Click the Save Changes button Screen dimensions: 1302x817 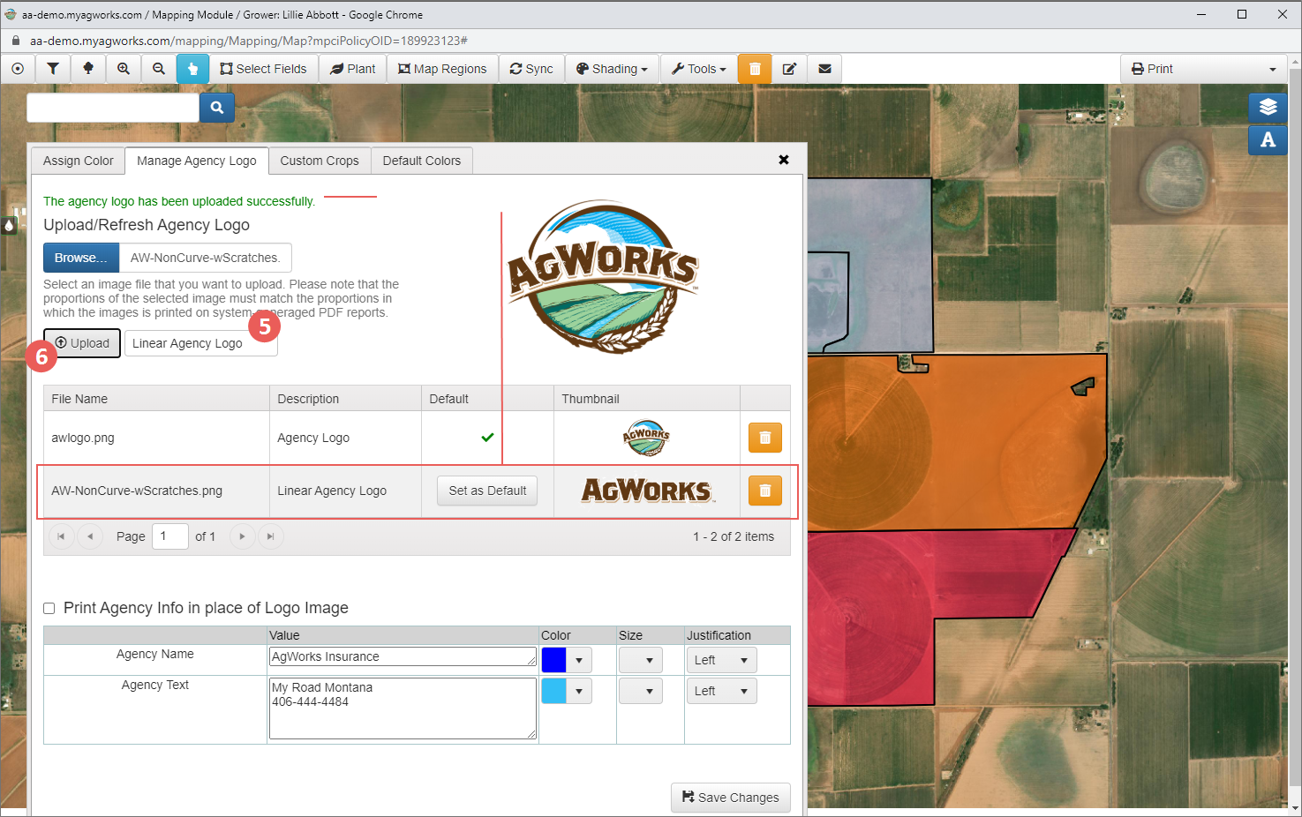coord(731,798)
